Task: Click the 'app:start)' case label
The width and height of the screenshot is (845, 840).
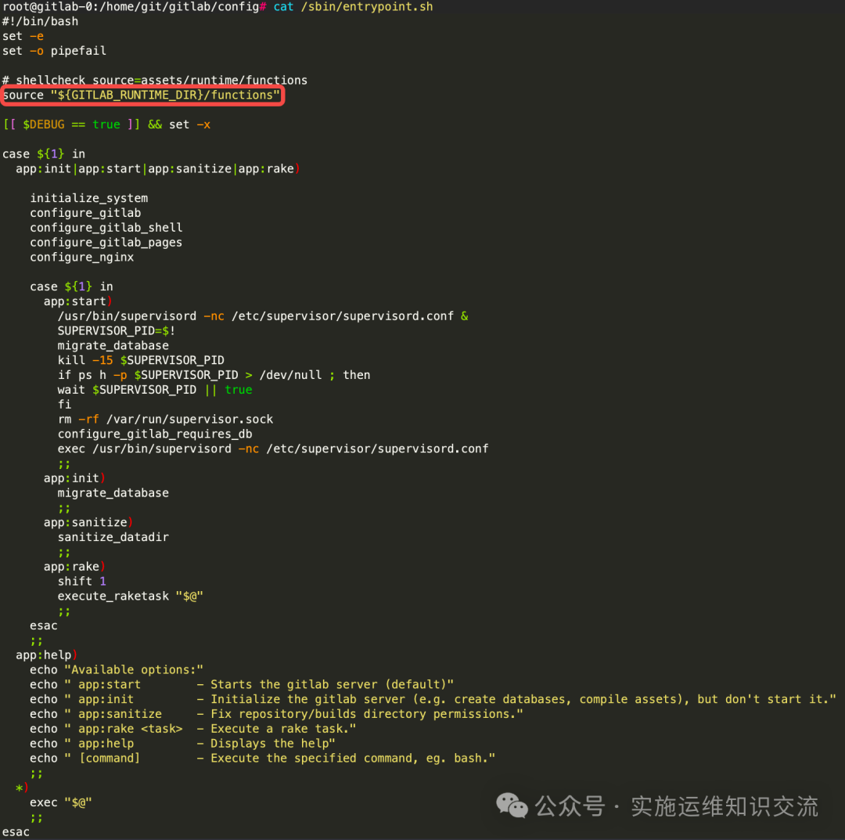Action: pos(78,301)
